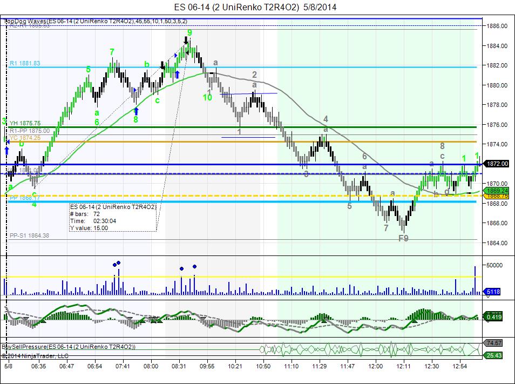The height and width of the screenshot is (384, 515).
Task: Select the YC 1874.25 label
Action: tap(25, 138)
